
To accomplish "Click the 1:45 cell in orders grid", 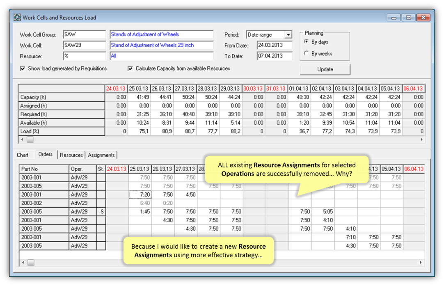I will [x=140, y=212].
